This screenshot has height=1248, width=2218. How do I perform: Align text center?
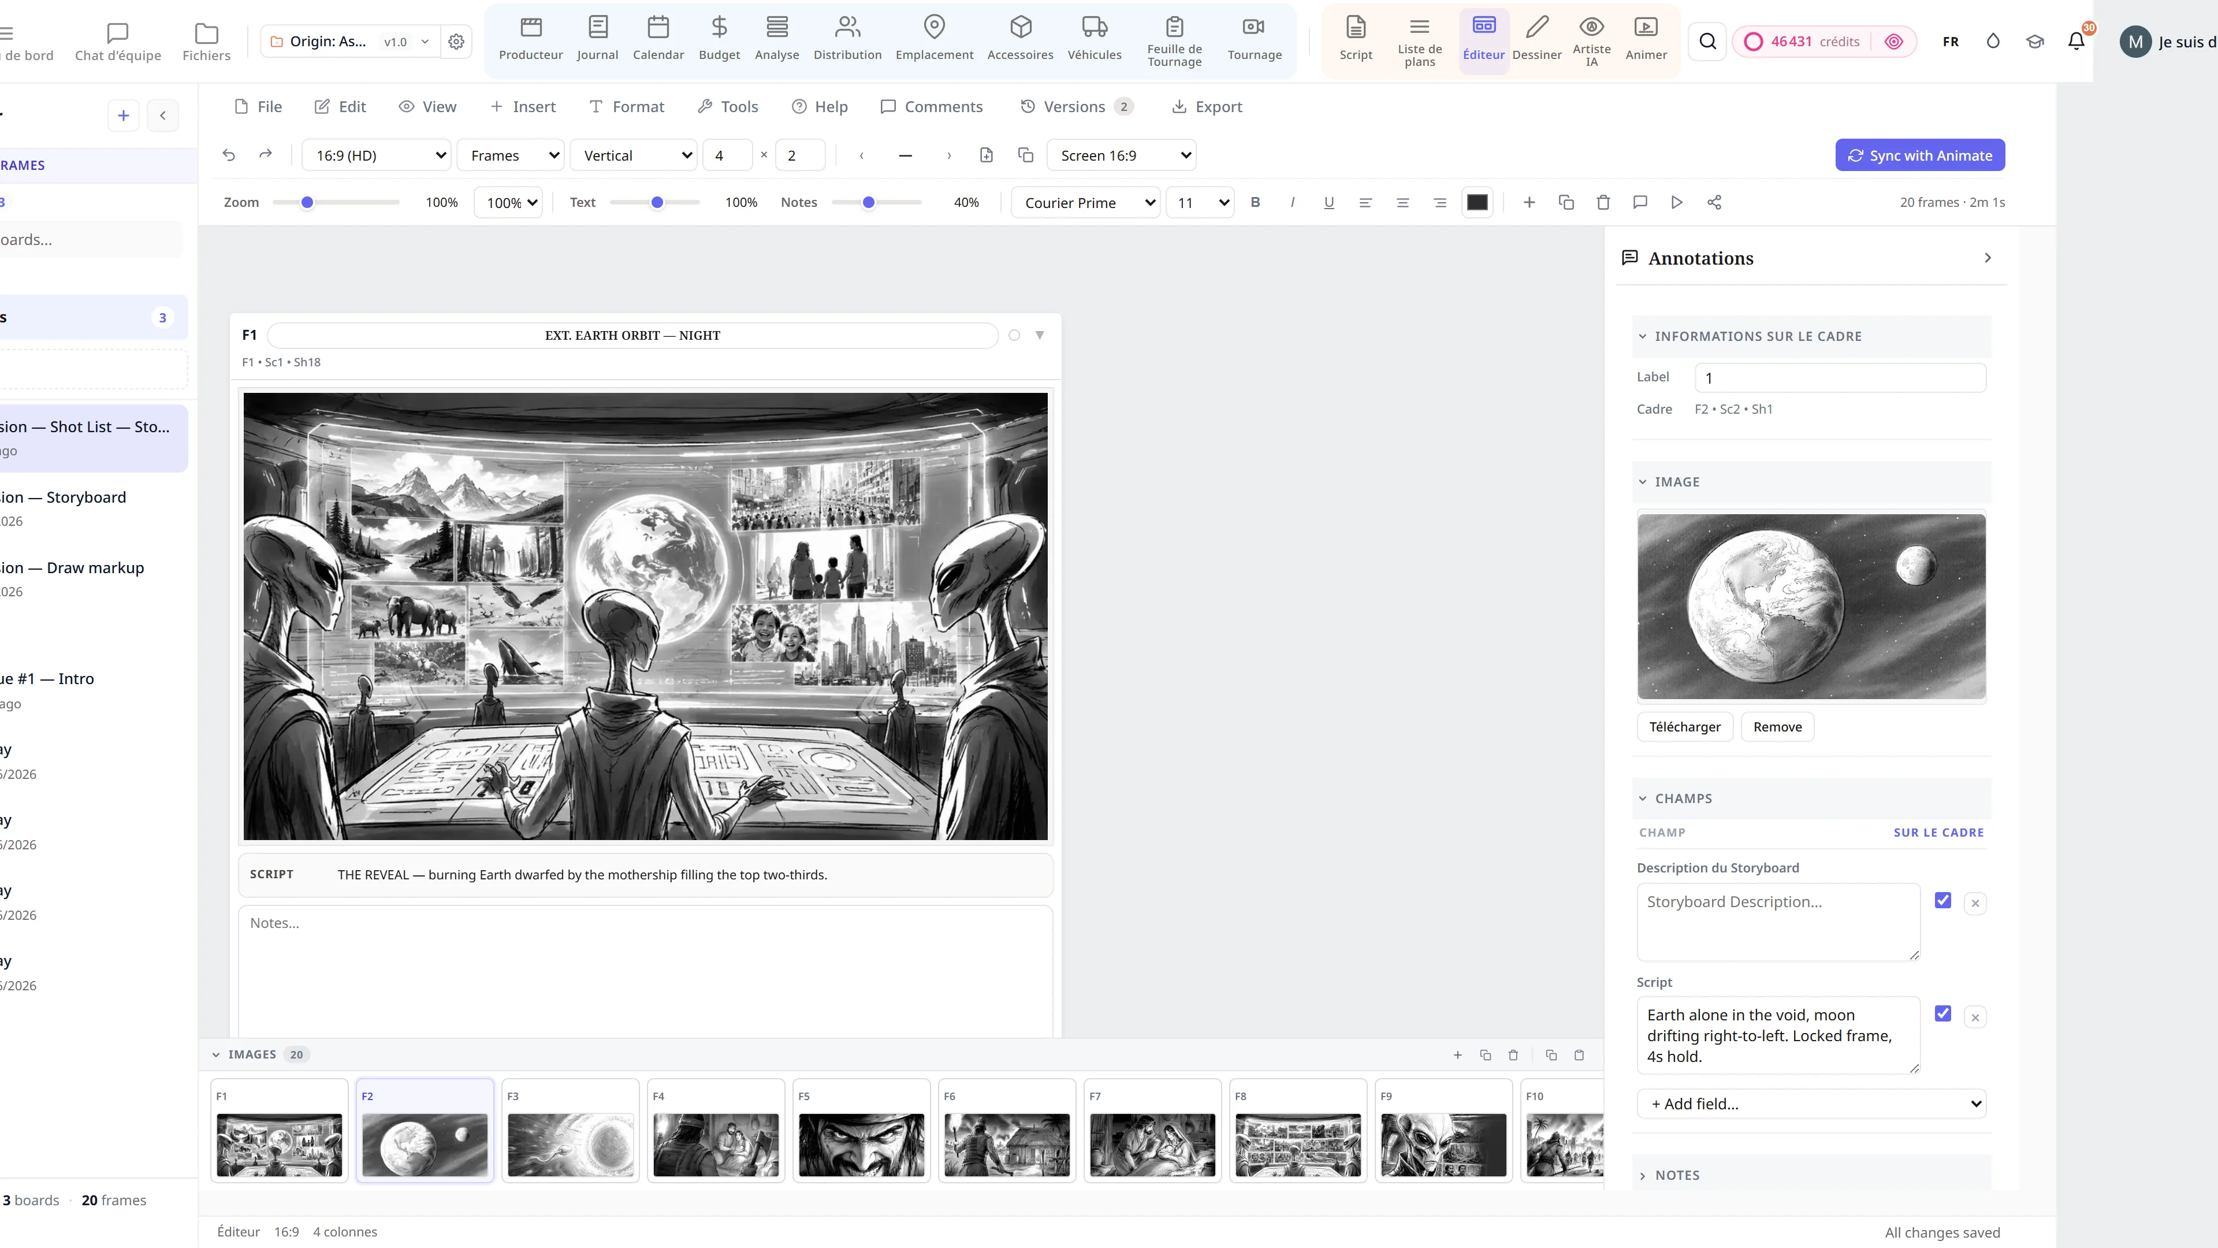coord(1402,202)
